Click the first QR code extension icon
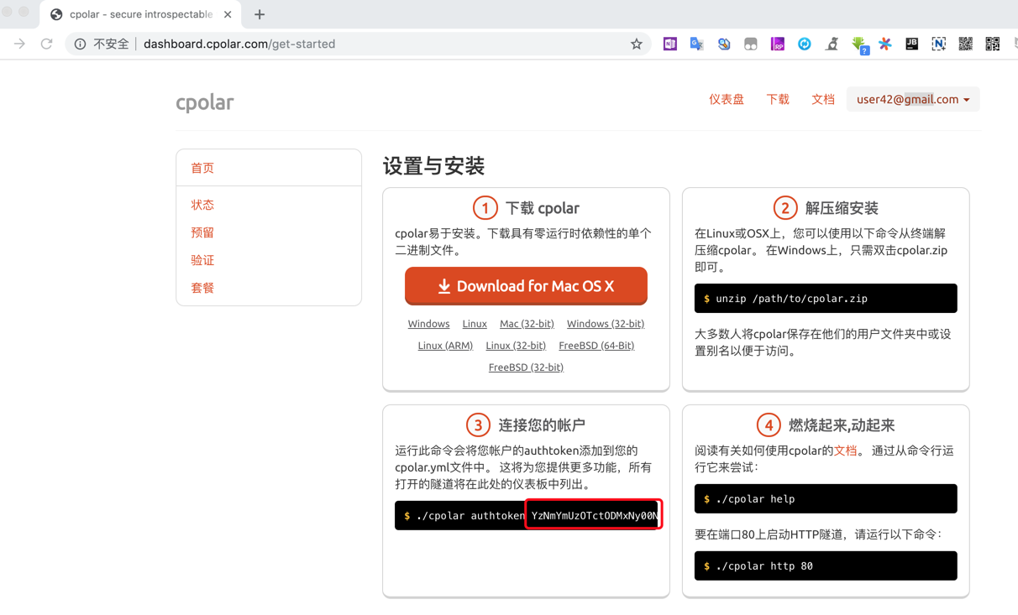 (x=966, y=44)
